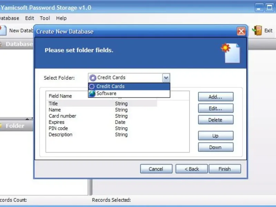Click Finish to create the database
The image size is (276, 207).
(x=225, y=169)
